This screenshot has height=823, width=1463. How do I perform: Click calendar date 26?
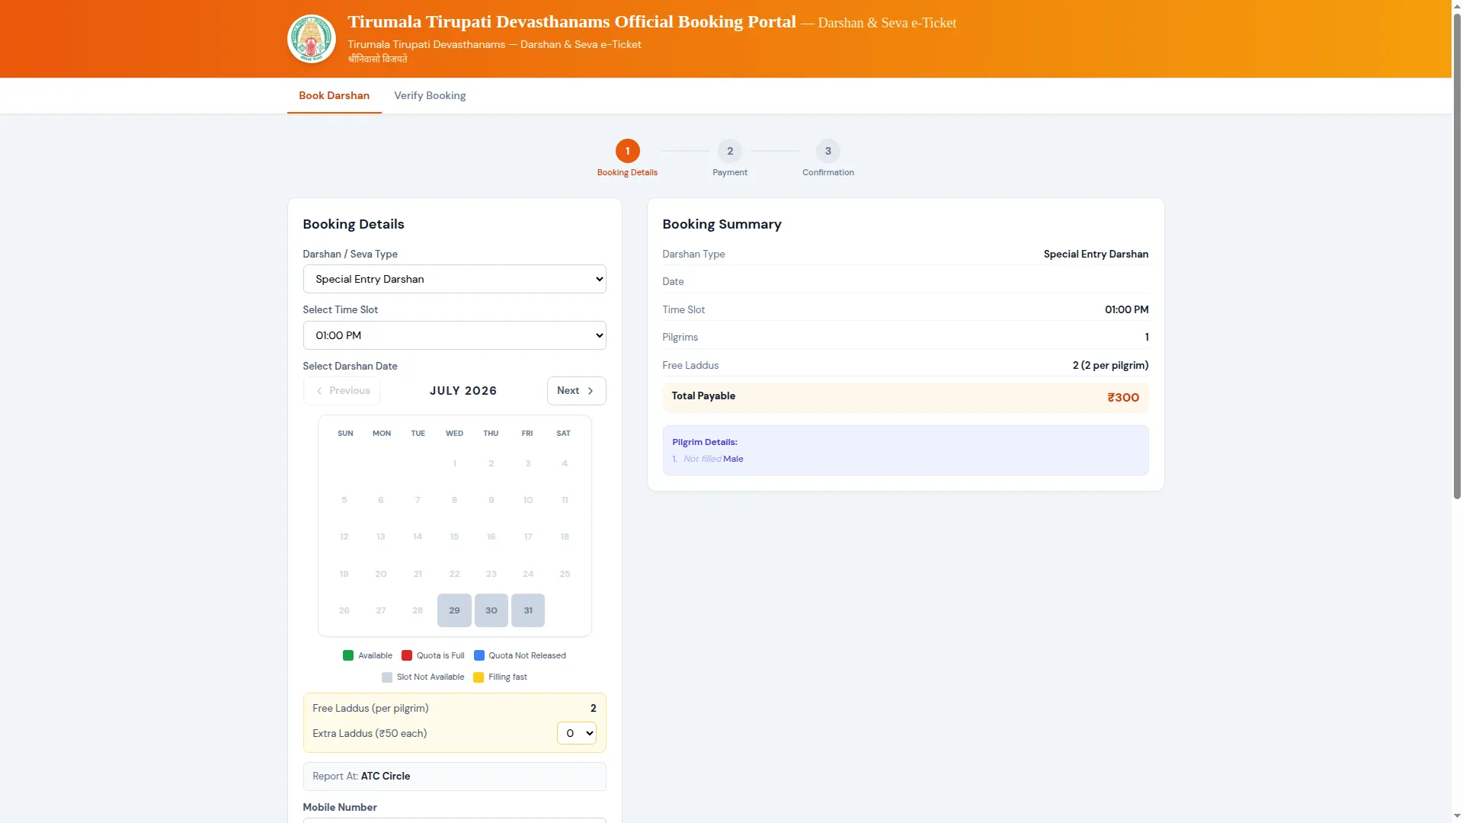click(344, 610)
